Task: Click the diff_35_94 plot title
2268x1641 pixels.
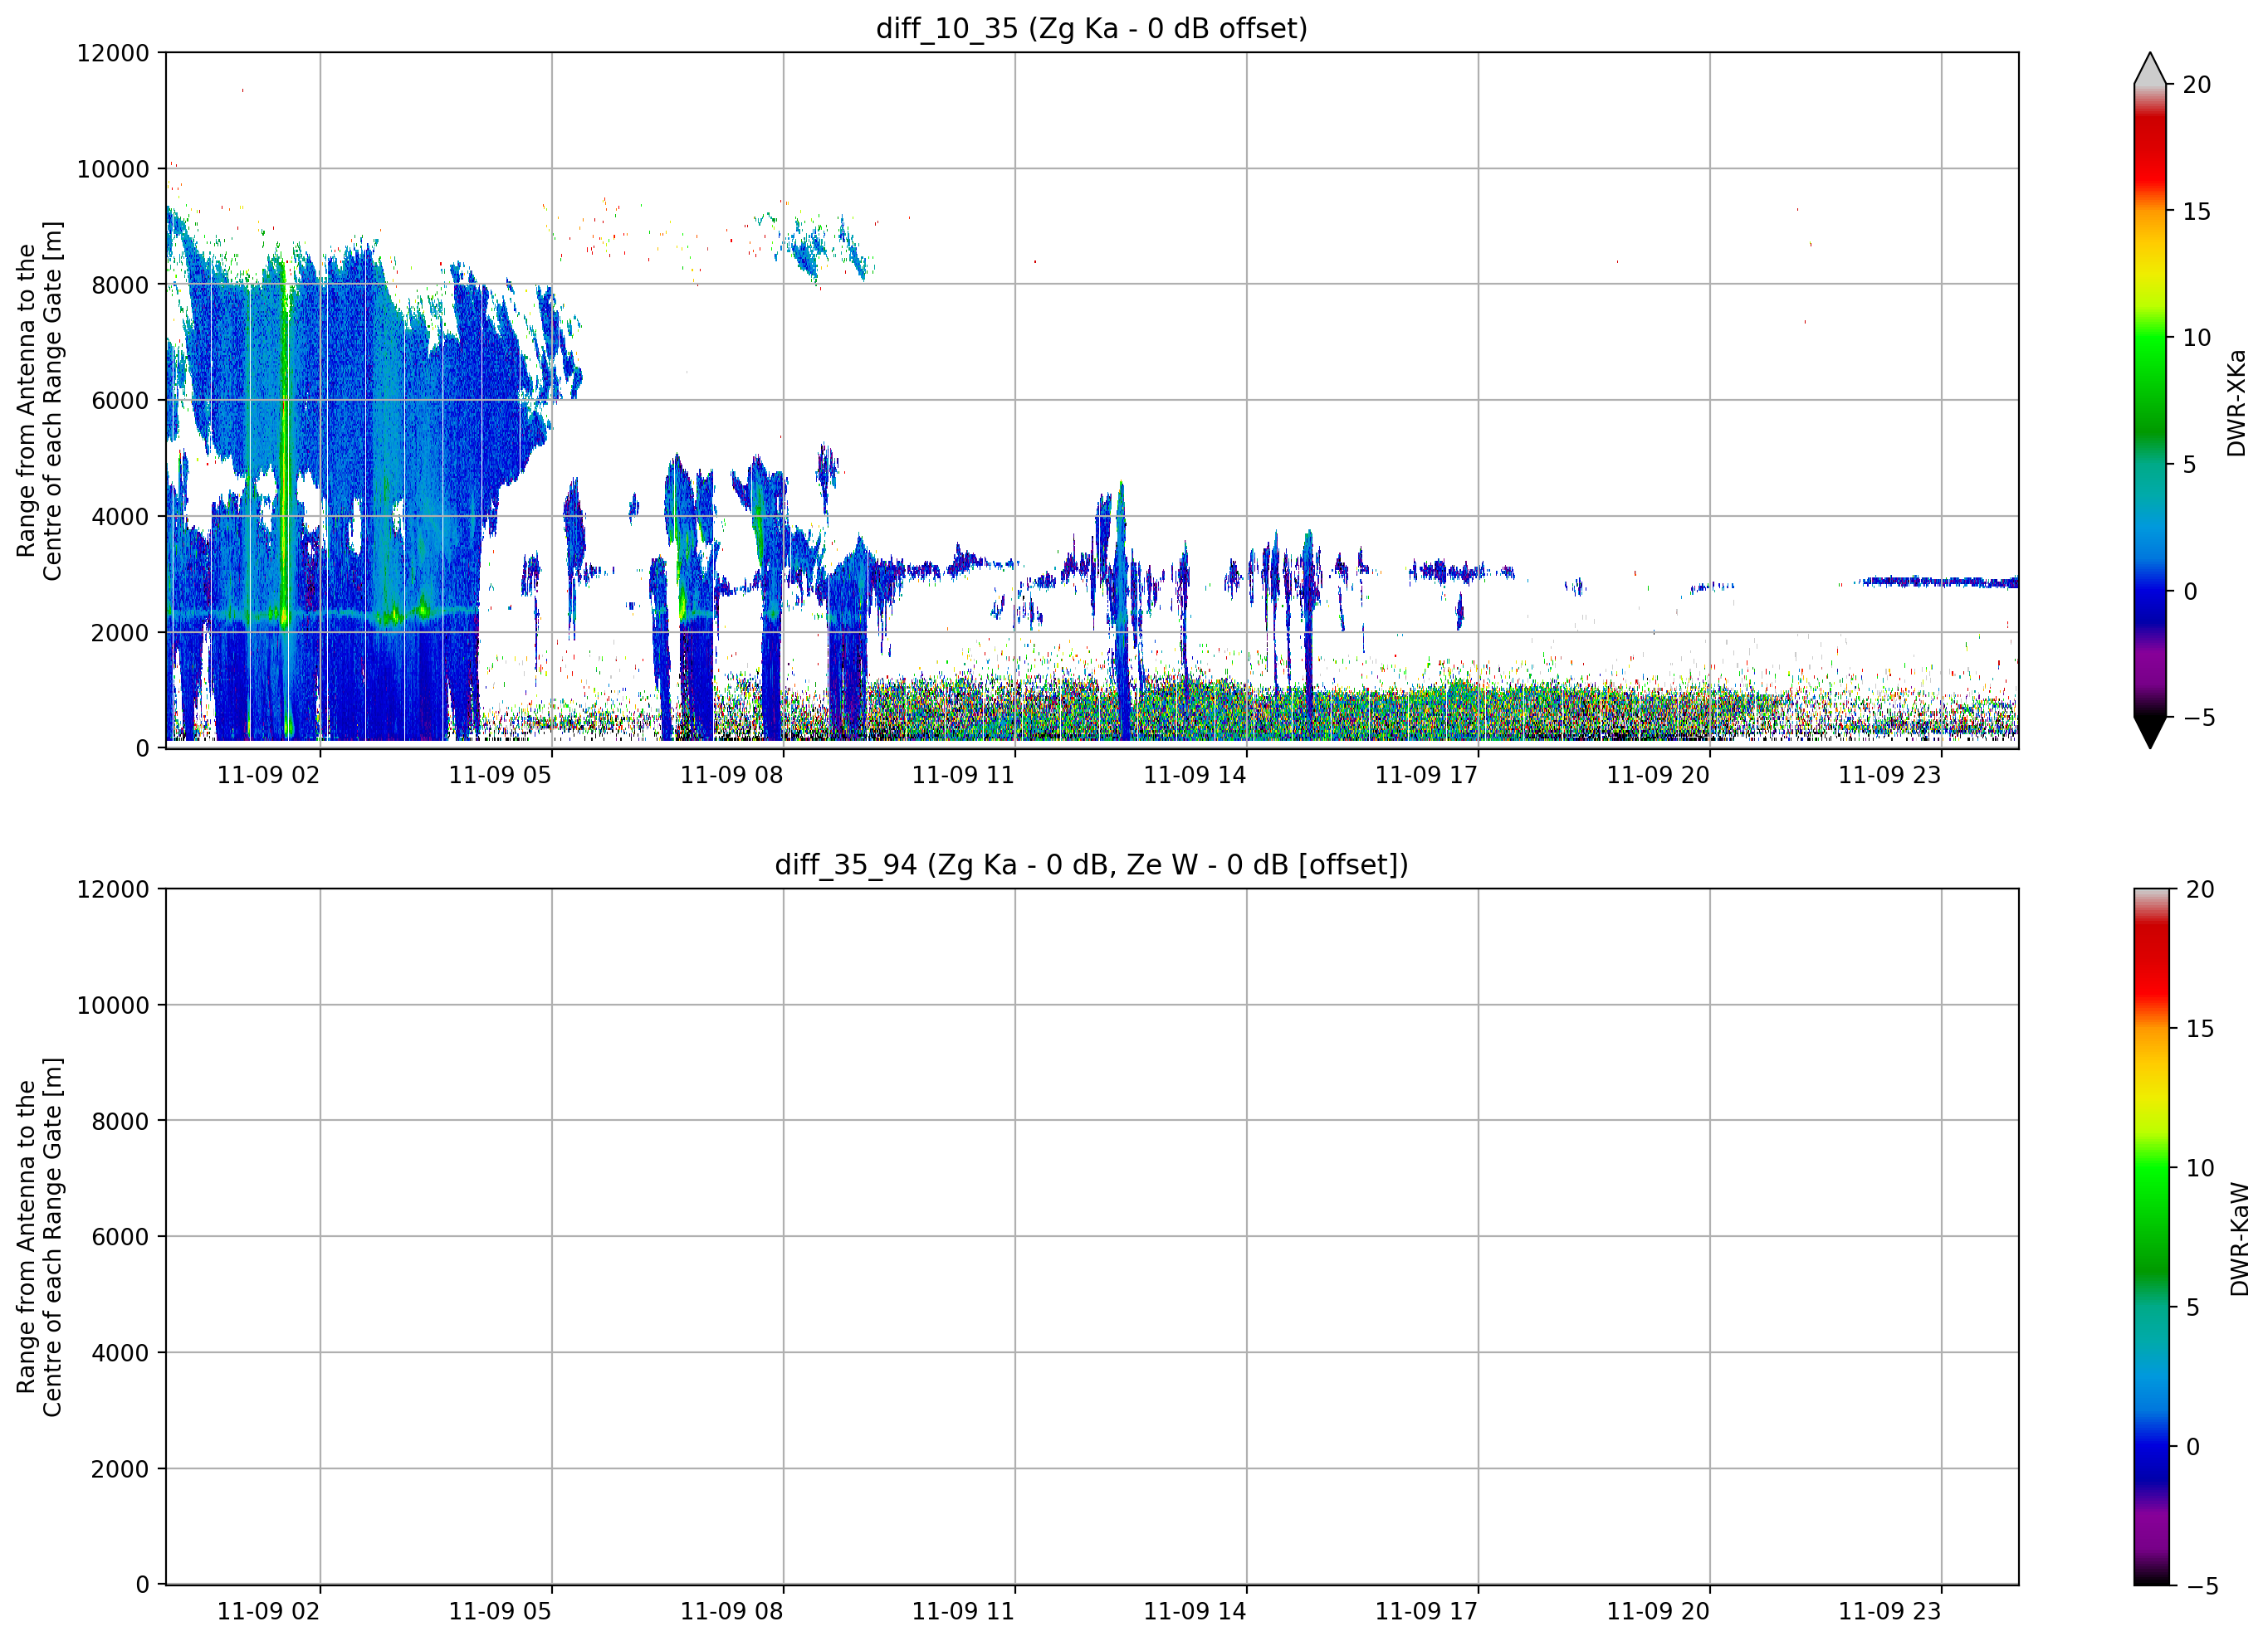Action: (x=1091, y=864)
